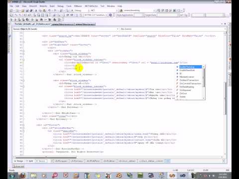
Task: Click the http URL in the code line
Action: click(x=164, y=63)
